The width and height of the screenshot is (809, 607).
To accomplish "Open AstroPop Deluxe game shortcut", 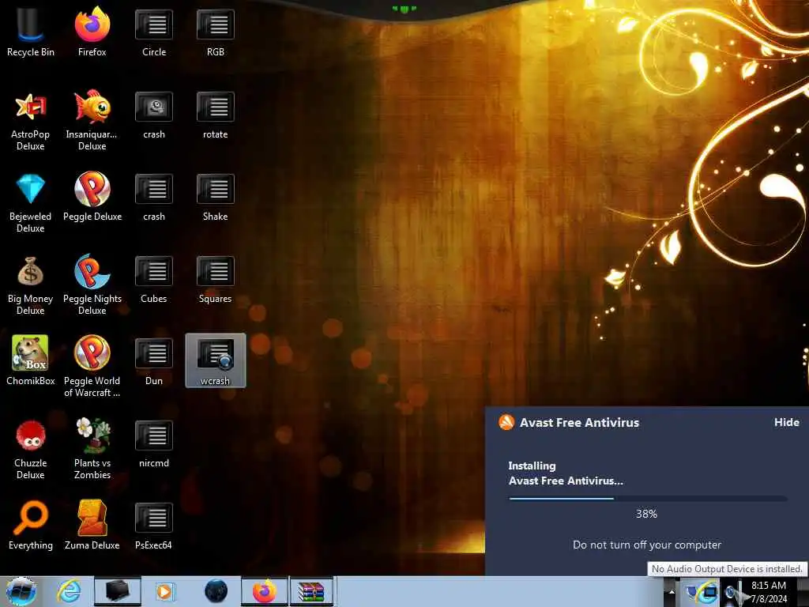I will (x=31, y=120).
